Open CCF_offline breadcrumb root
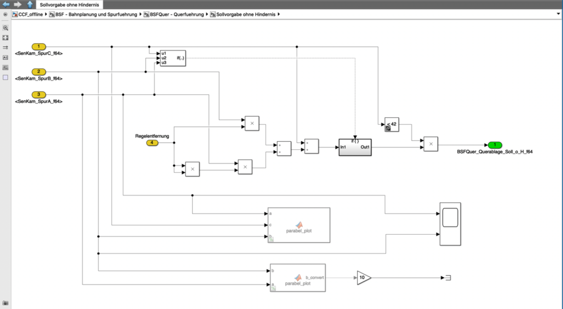This screenshot has width=563, height=309. point(30,14)
